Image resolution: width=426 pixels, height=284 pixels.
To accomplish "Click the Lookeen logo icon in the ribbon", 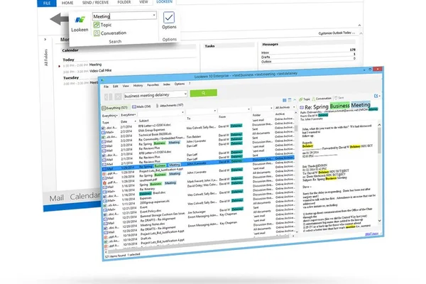I will 80,20.
